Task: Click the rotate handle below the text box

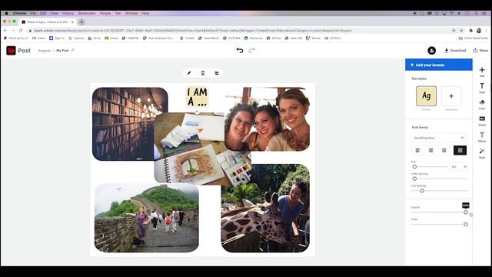Action: point(197,112)
